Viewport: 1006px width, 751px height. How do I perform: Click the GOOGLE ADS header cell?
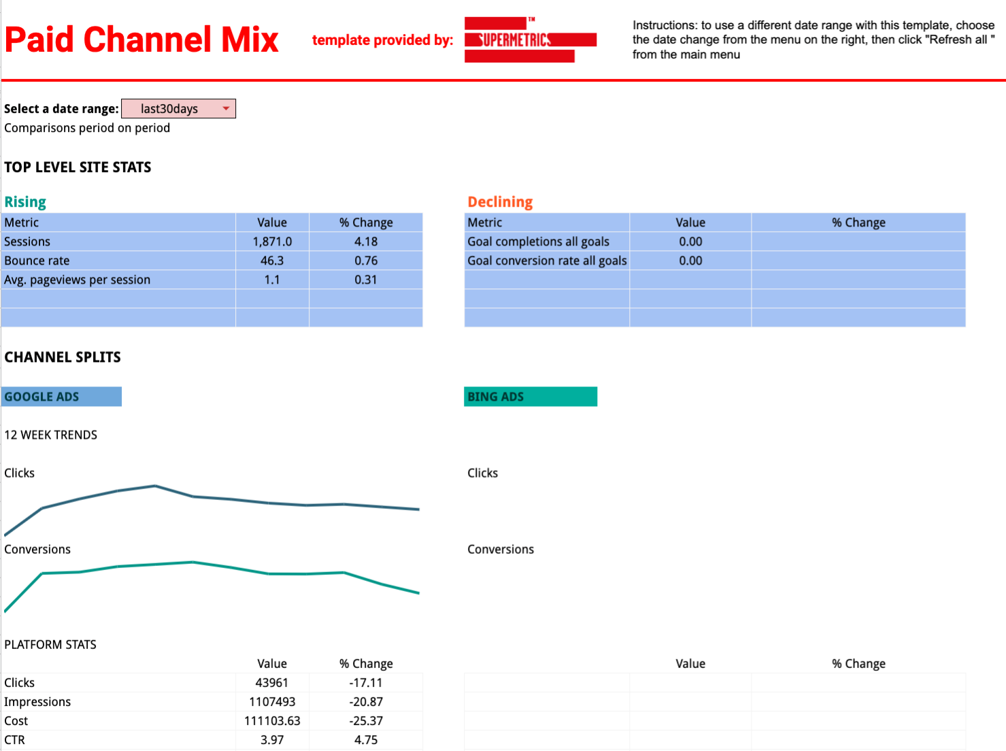coord(61,397)
